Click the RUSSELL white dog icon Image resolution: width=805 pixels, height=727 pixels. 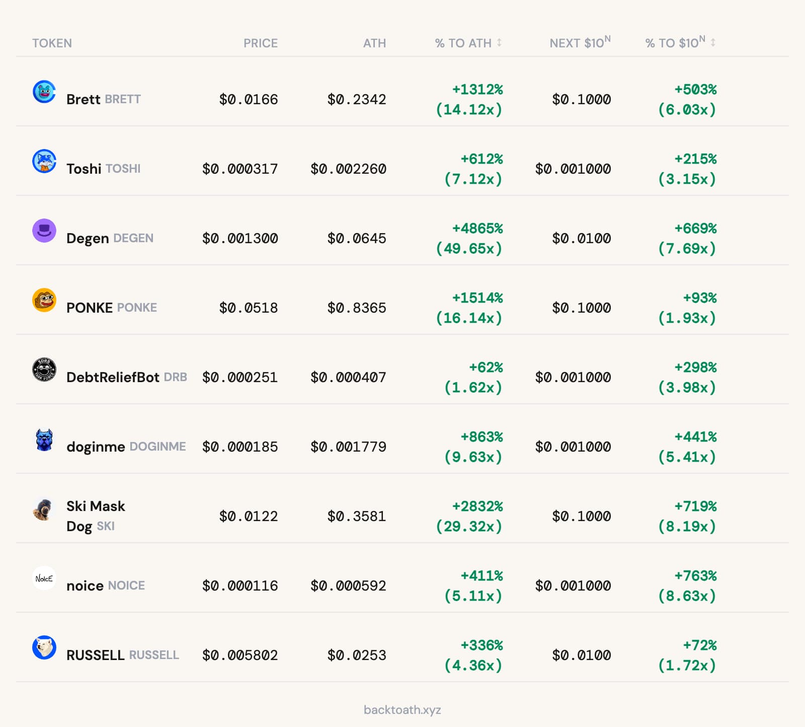44,647
